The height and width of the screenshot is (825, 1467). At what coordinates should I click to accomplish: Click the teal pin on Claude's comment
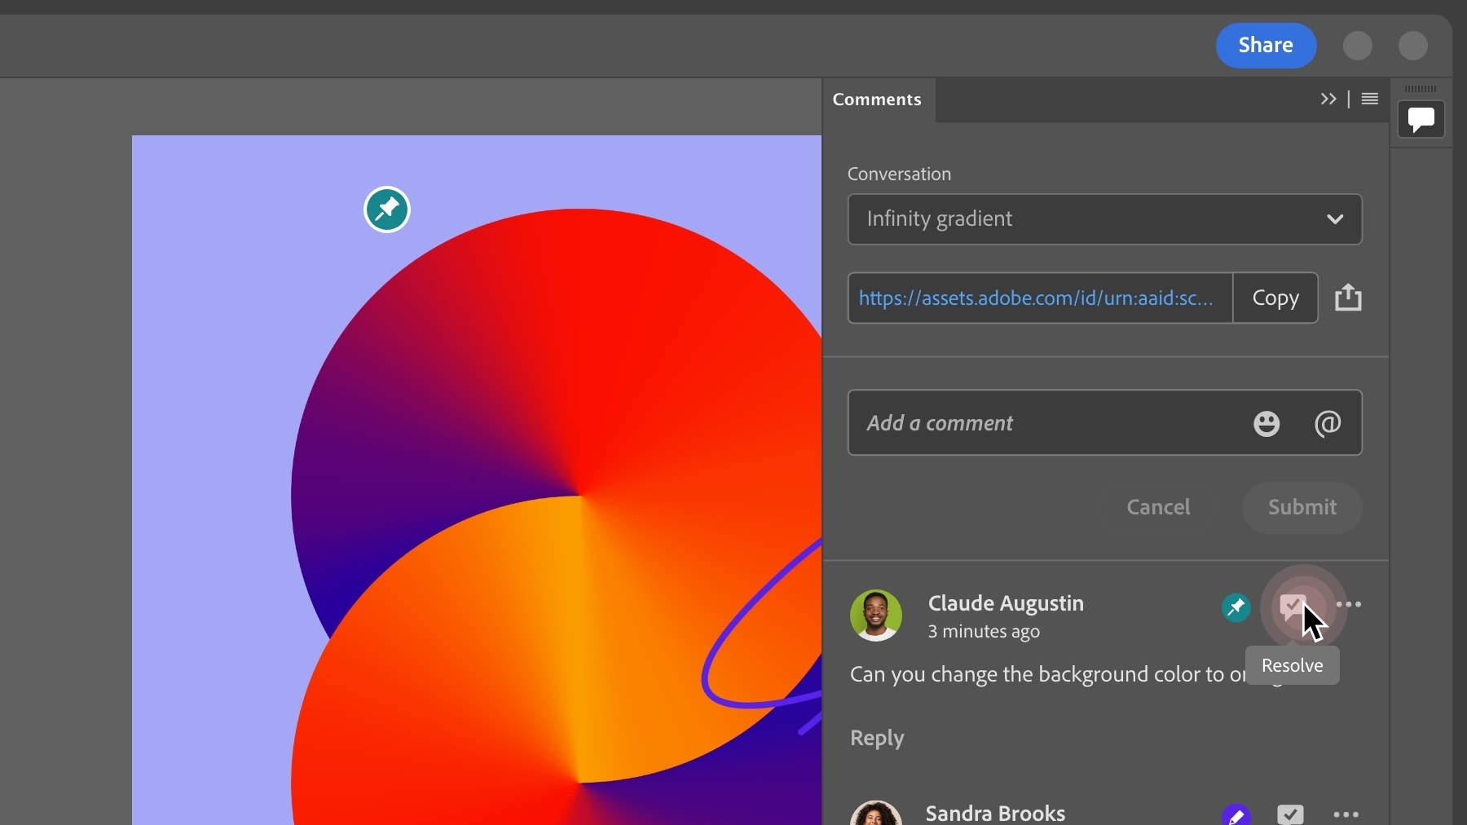1236,607
